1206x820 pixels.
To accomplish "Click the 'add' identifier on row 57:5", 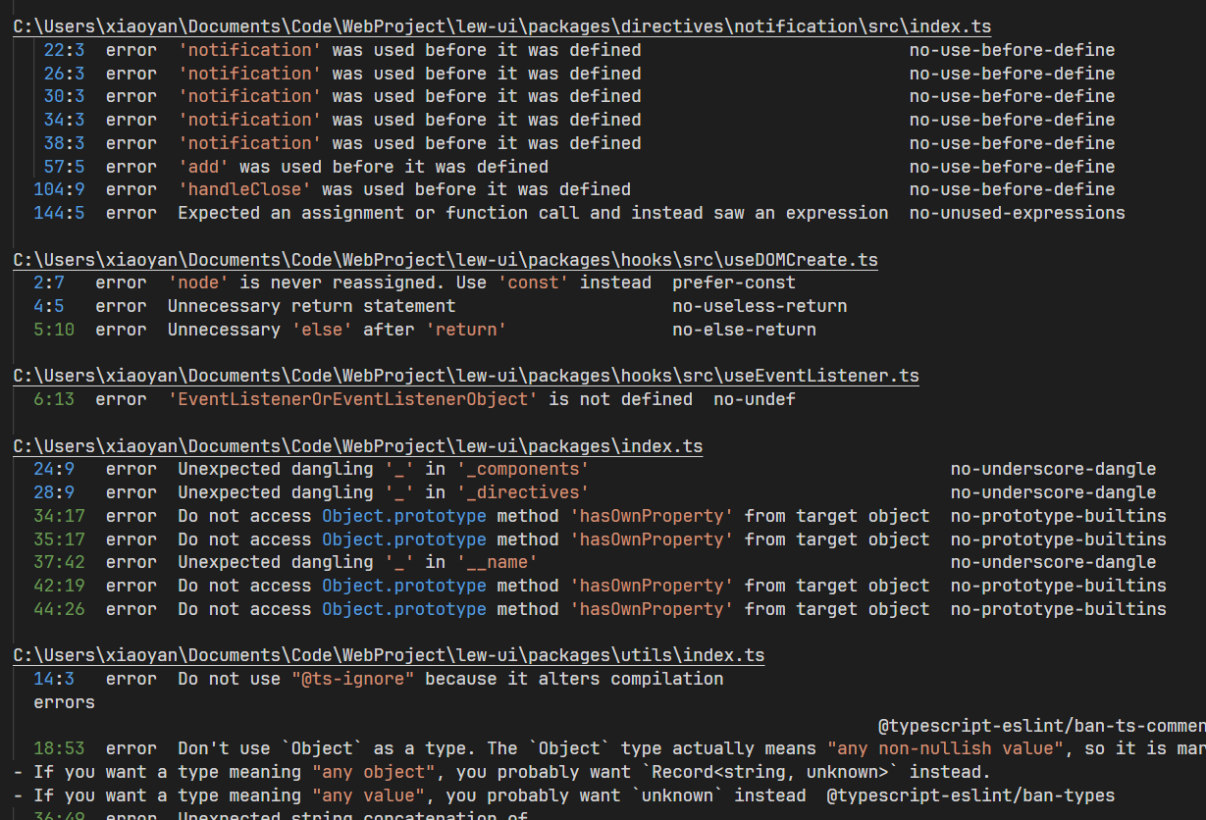I will point(203,167).
